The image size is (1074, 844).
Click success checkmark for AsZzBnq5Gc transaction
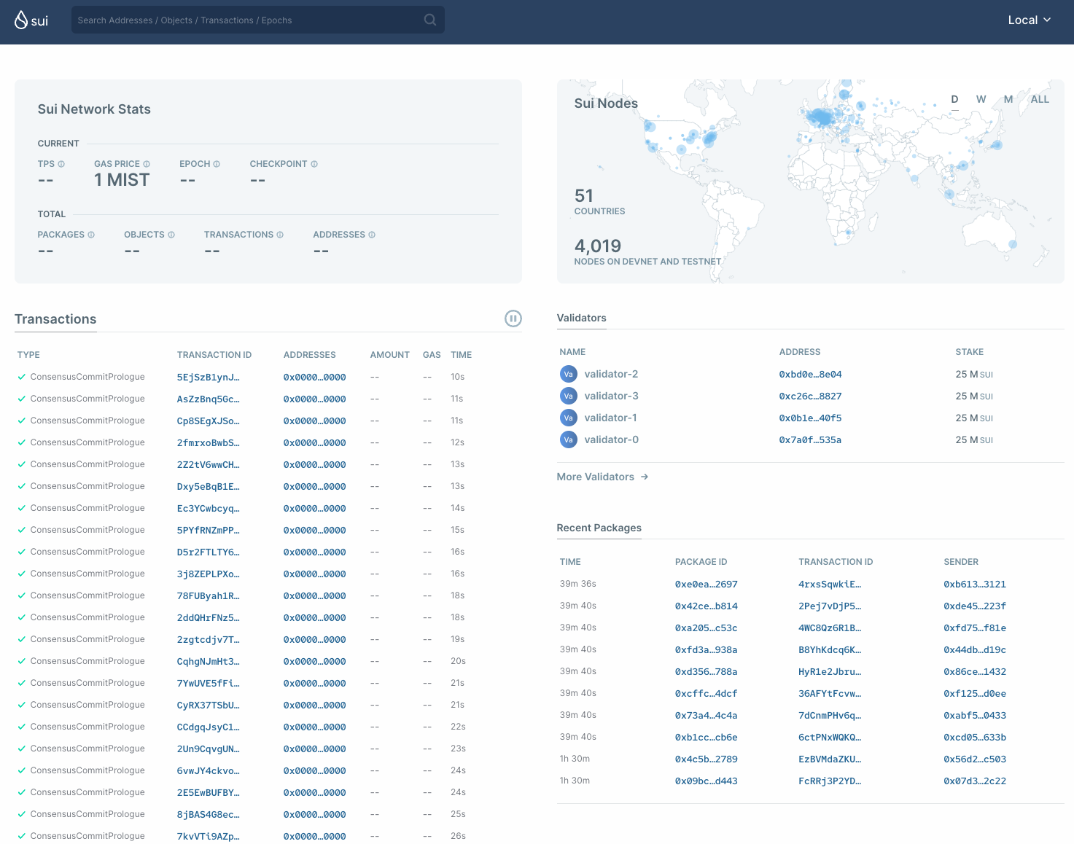(x=22, y=399)
